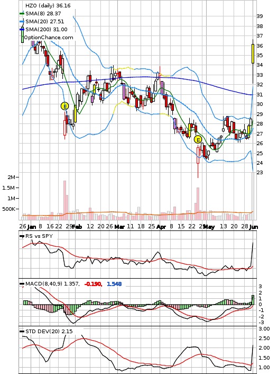Click the RS vs SPY legend marker
This screenshot has height=374, width=278.
pos(22,236)
